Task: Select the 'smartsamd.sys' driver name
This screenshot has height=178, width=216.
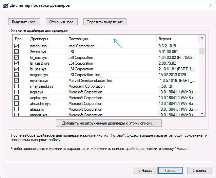Action: (41, 86)
